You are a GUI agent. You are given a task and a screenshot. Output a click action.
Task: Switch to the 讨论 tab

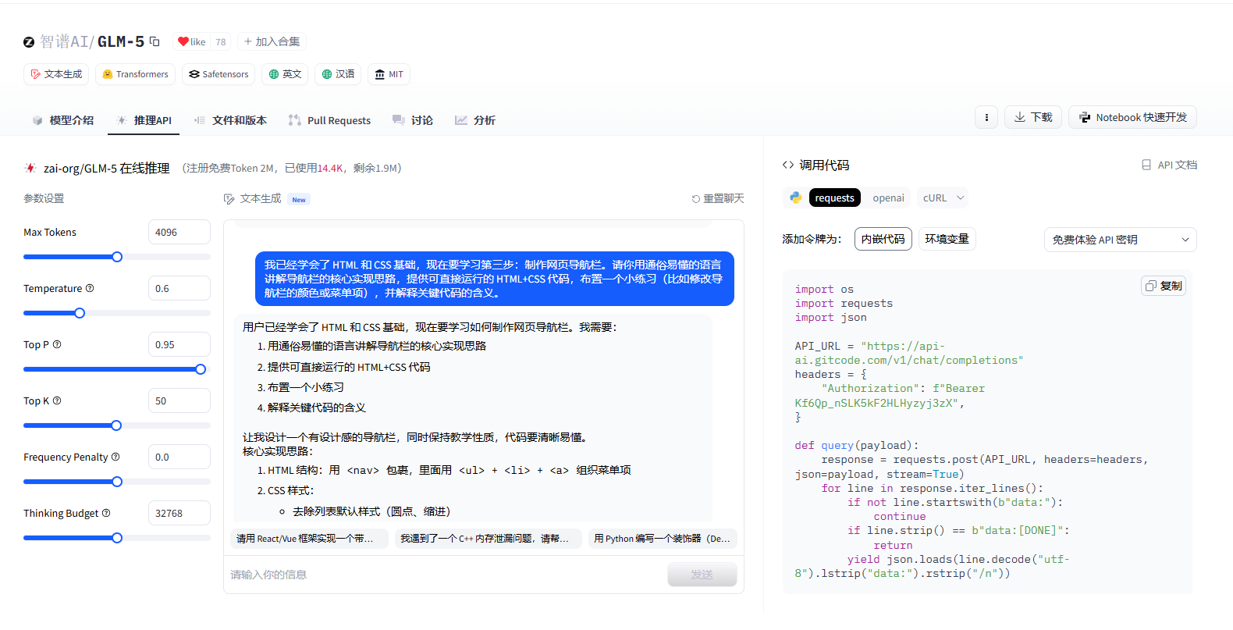click(x=413, y=120)
